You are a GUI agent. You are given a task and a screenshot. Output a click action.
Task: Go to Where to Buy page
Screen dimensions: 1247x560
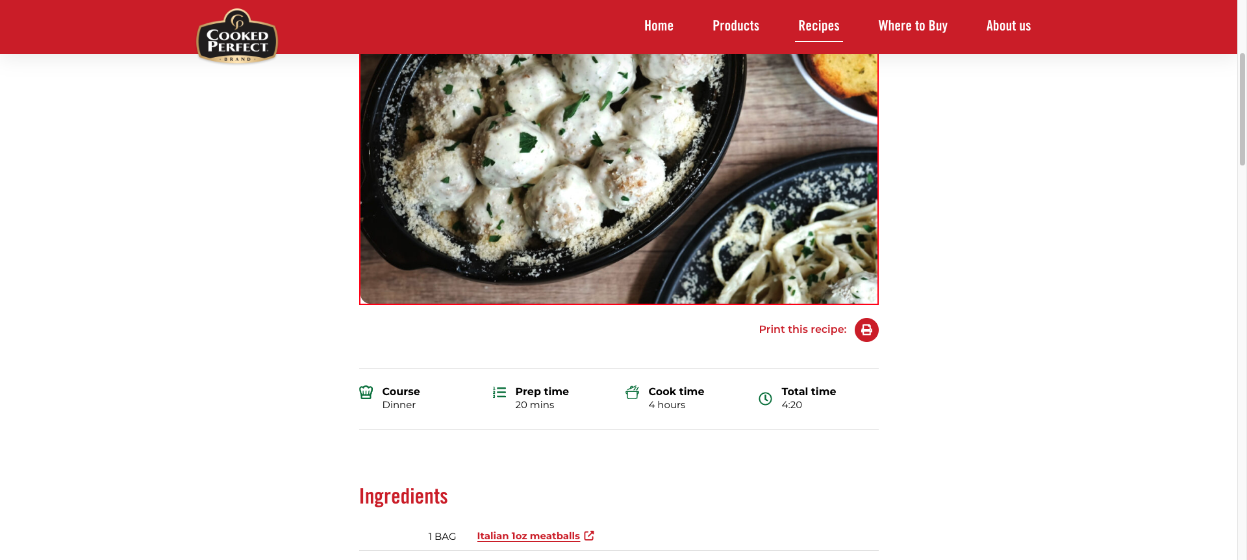[x=913, y=26]
